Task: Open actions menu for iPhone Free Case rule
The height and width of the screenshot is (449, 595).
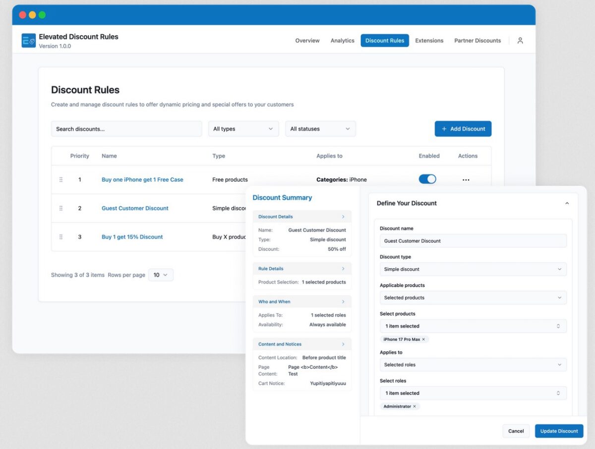Action: [466, 180]
